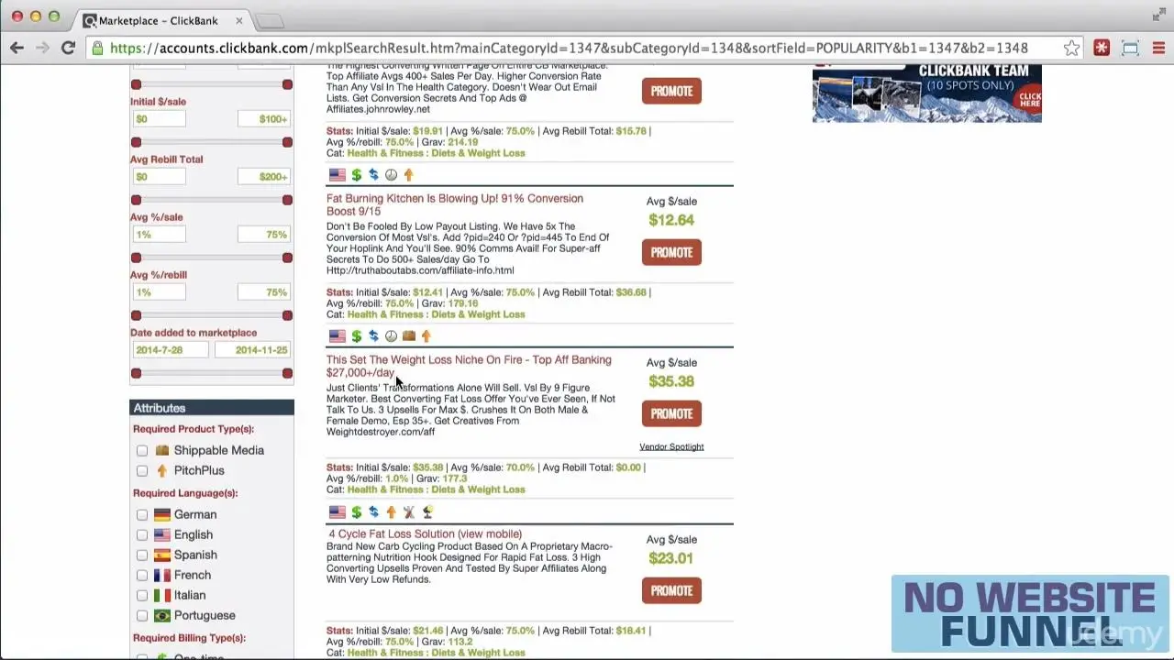Promote the 4 Cycle Fat Loss Solution
Screen dimensions: 1174x660
(671, 590)
